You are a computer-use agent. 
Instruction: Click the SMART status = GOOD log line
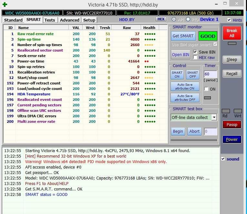pos(46,195)
